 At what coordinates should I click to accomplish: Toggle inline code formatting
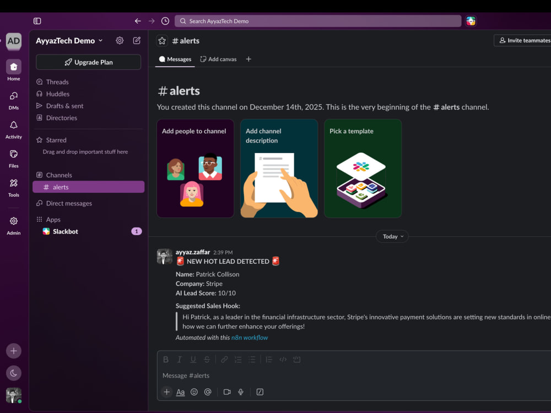[283, 359]
